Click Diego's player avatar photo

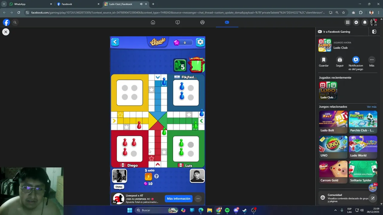point(119,176)
